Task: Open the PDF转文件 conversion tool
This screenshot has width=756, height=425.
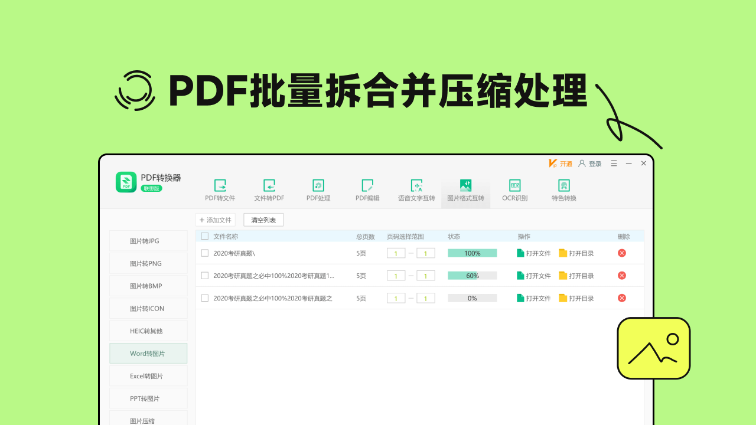Action: (x=220, y=189)
